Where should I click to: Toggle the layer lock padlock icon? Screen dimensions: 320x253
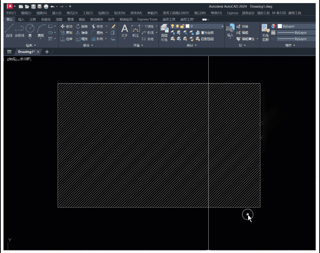click(x=182, y=26)
